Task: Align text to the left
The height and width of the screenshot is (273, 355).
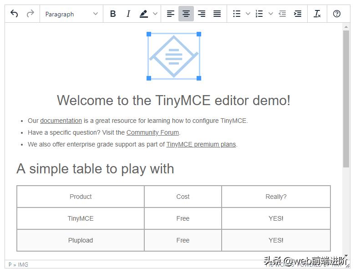Action: [171, 14]
